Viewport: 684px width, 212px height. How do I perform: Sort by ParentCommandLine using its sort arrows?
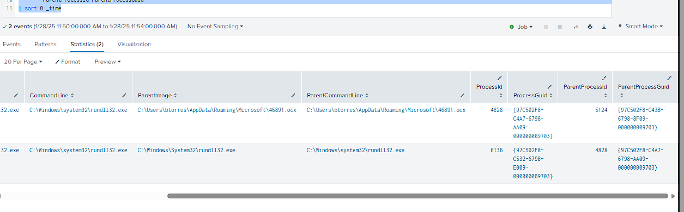point(367,96)
